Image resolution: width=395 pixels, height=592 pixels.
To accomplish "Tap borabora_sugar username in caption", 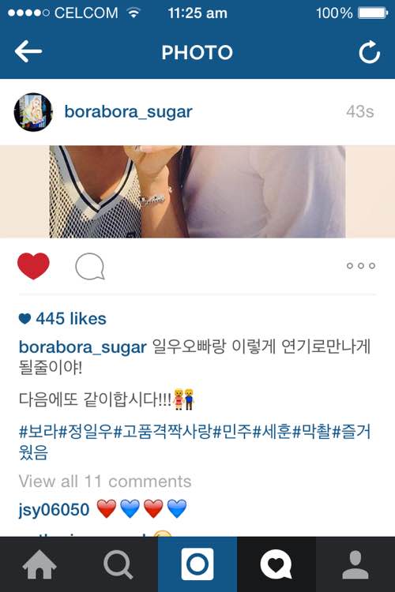I will tap(83, 347).
